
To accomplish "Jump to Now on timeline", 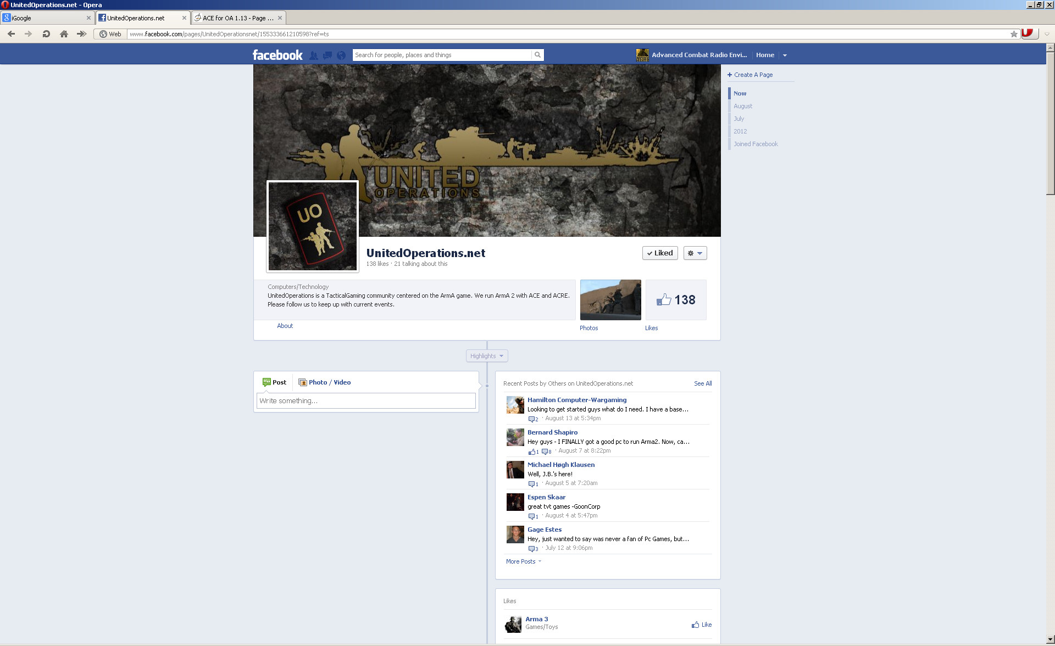I will click(x=740, y=93).
